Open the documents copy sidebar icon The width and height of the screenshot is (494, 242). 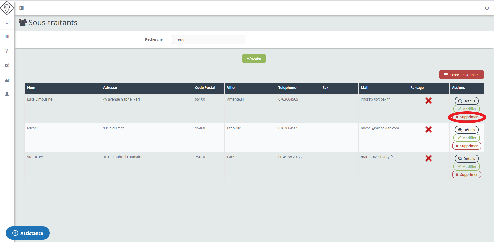tap(7, 51)
